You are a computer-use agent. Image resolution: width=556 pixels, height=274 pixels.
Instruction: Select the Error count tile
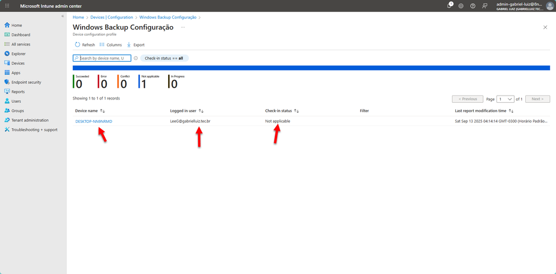click(x=103, y=81)
